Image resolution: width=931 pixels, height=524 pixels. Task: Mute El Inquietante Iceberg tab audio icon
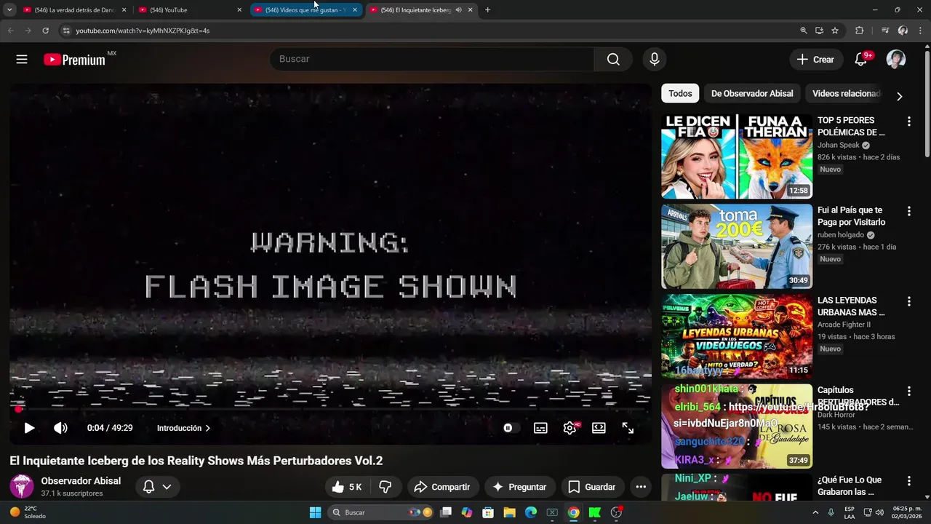pos(459,10)
